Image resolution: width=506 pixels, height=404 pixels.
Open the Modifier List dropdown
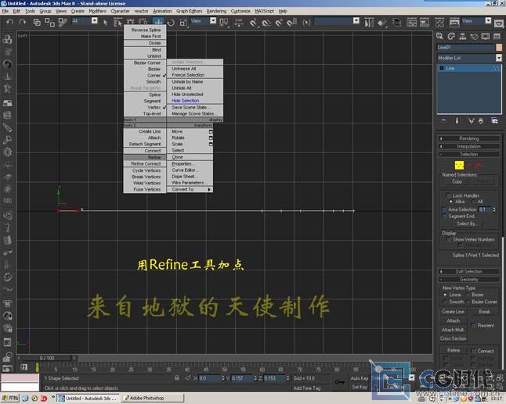point(499,58)
